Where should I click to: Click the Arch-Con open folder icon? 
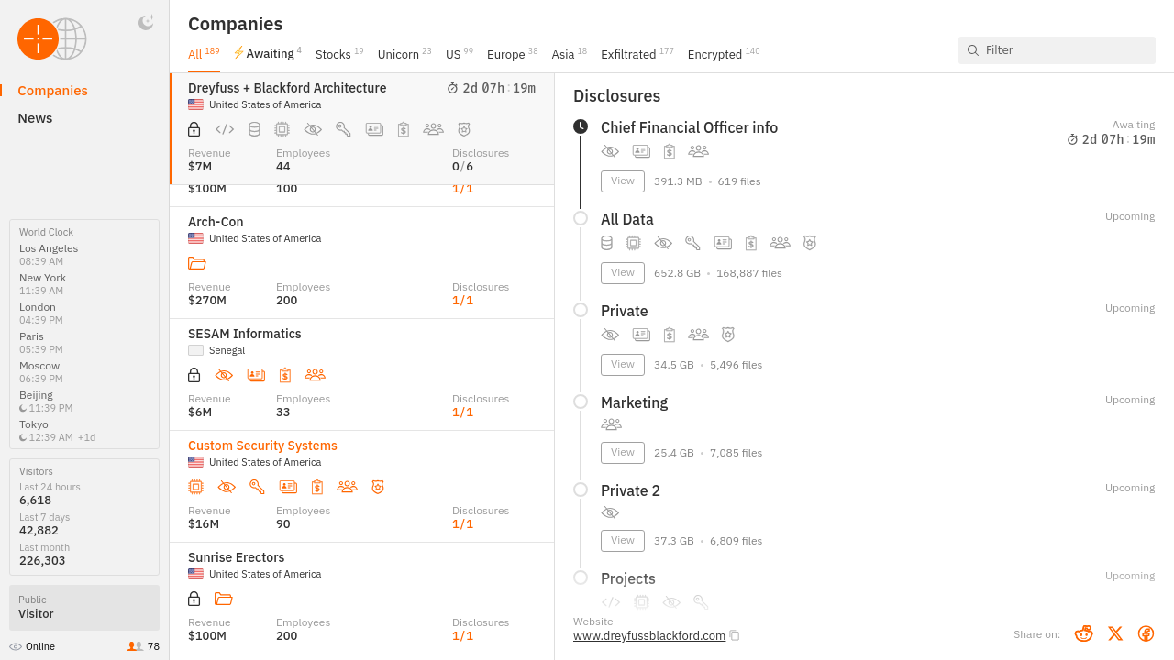tap(196, 263)
